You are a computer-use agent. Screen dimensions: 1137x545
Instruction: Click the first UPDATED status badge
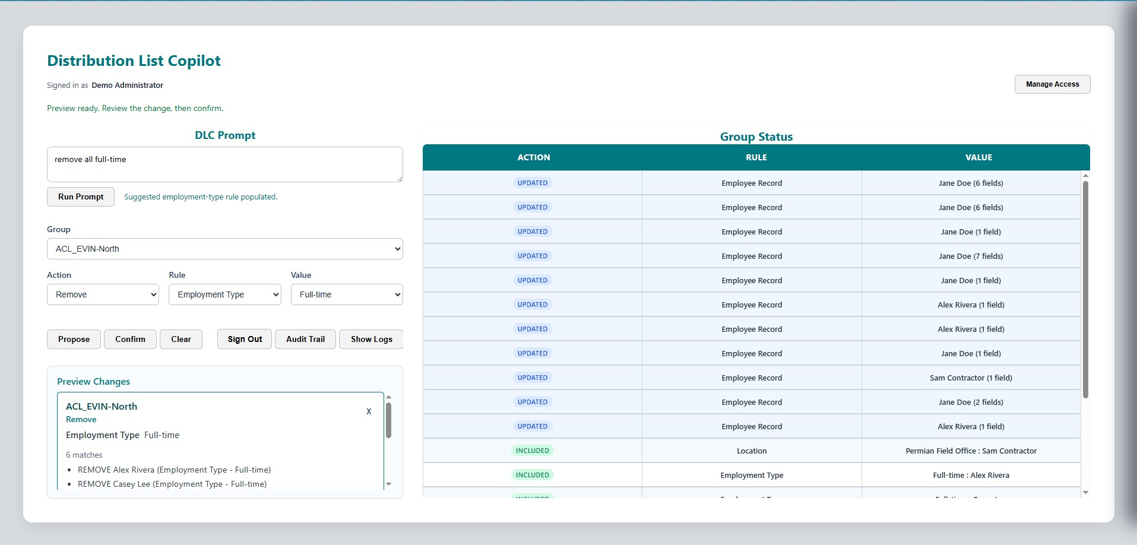tap(533, 182)
